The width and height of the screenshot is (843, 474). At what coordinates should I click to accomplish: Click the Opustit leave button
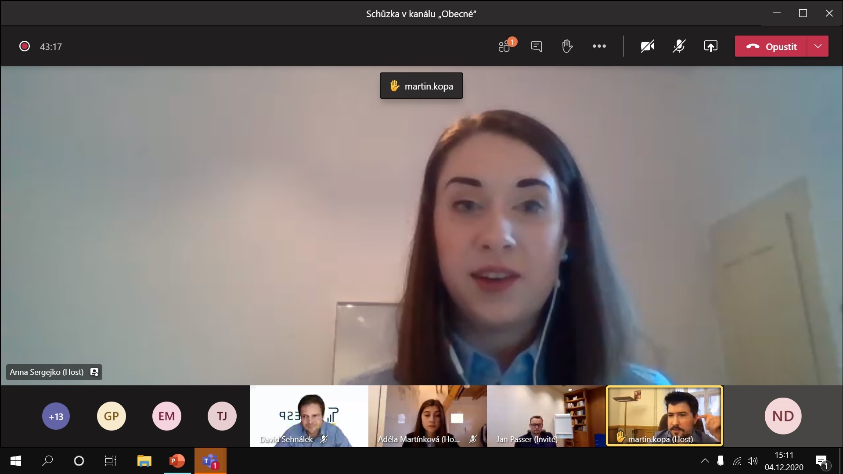(x=771, y=46)
